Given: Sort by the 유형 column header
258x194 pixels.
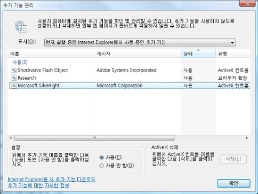Looking at the screenshot, I should [x=233, y=53].
